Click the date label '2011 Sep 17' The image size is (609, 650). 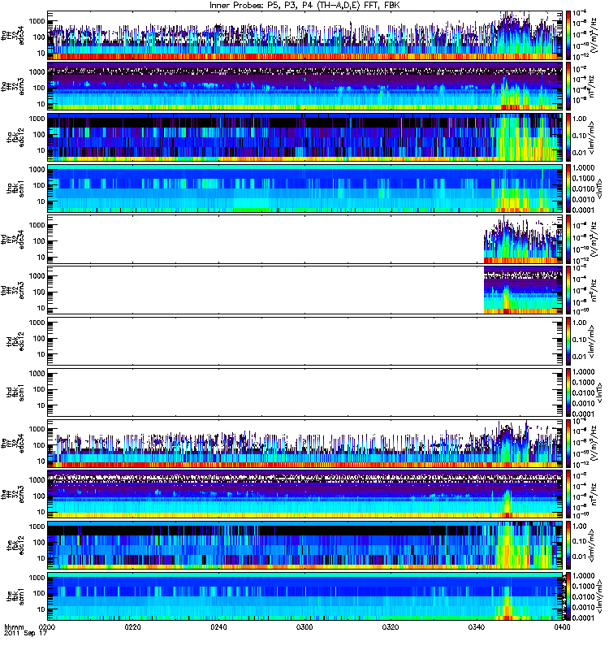pyautogui.click(x=26, y=634)
